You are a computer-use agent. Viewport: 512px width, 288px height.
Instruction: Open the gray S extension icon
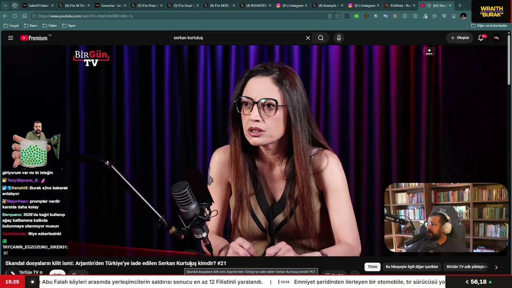[395, 16]
